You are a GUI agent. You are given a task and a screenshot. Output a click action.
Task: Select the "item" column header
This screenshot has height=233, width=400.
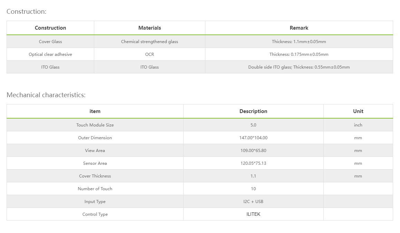(x=95, y=111)
